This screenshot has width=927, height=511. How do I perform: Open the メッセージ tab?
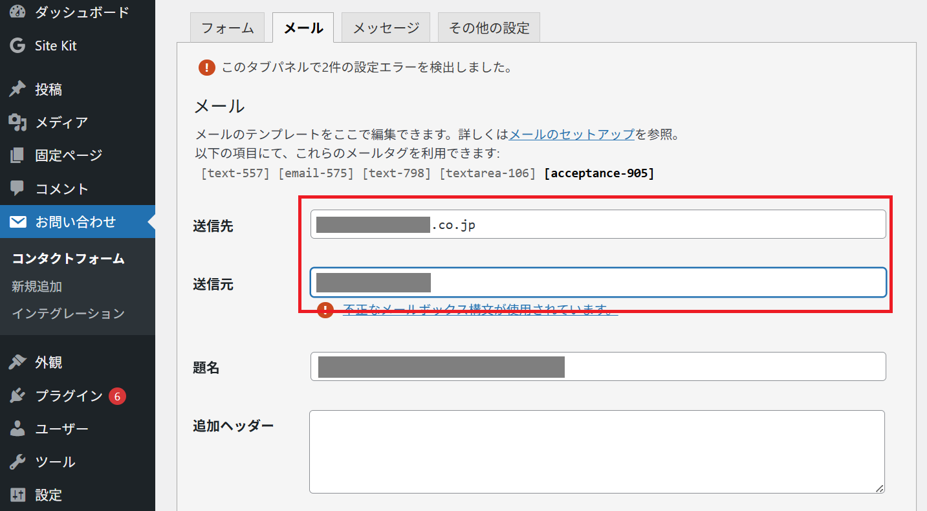(x=386, y=28)
